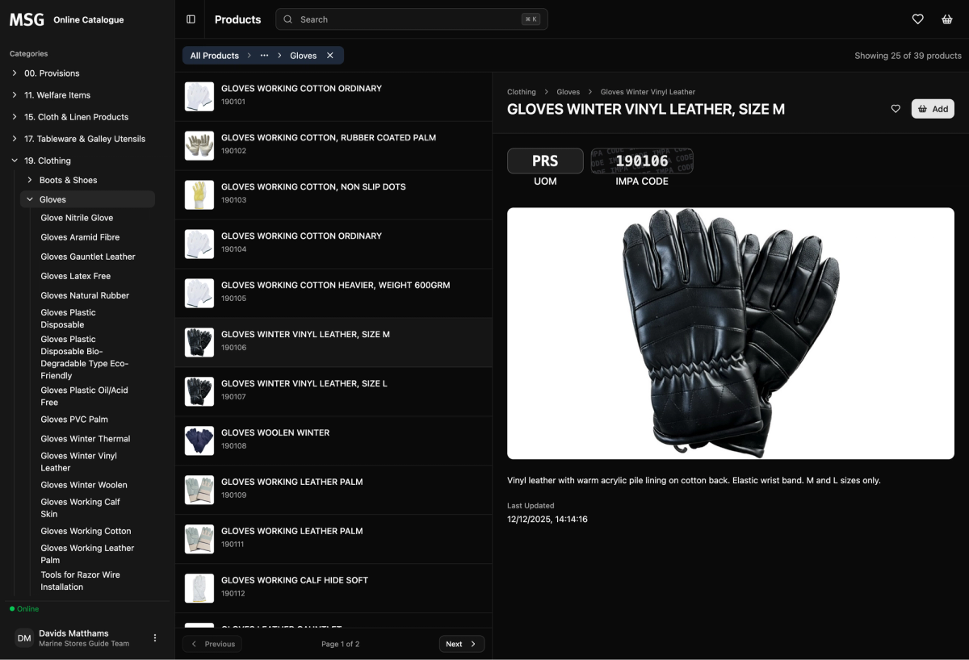Favourite the Gloves Winter Vinyl Leather product
Screen dimensions: 969x660
(x=896, y=109)
